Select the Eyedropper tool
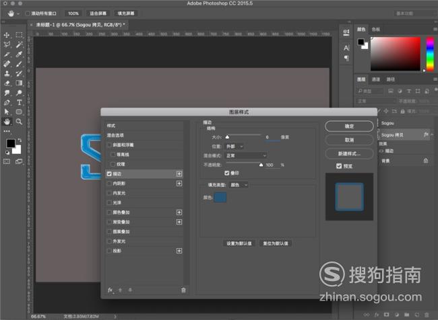 19,54
